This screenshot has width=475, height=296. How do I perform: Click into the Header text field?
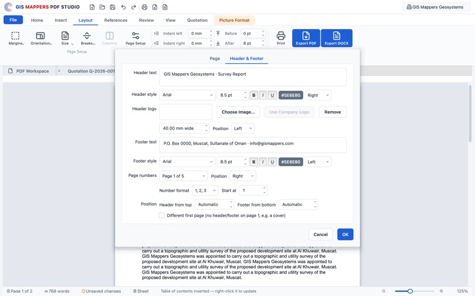point(253,77)
